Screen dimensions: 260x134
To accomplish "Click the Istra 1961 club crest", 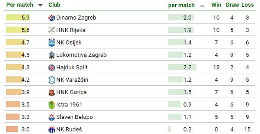I will point(52,105).
